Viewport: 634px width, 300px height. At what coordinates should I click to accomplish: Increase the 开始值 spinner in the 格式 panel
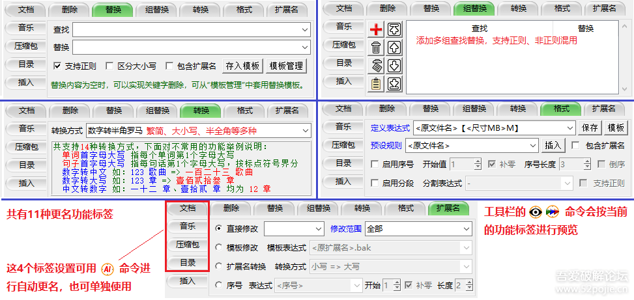pyautogui.click(x=478, y=162)
